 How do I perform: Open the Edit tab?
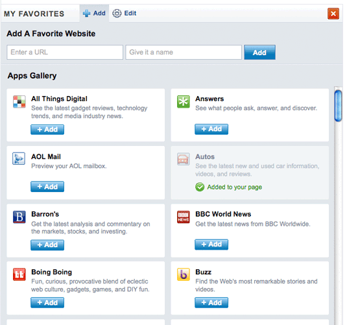[x=124, y=13]
